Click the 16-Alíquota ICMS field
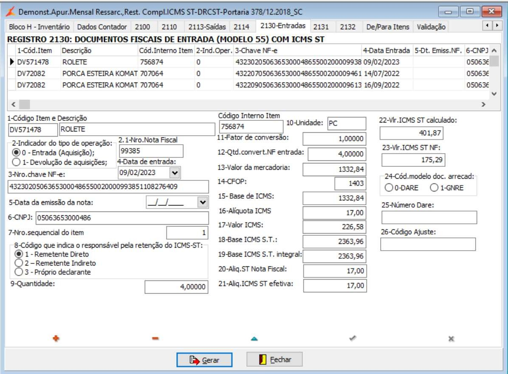The width and height of the screenshot is (508, 374). click(x=334, y=213)
